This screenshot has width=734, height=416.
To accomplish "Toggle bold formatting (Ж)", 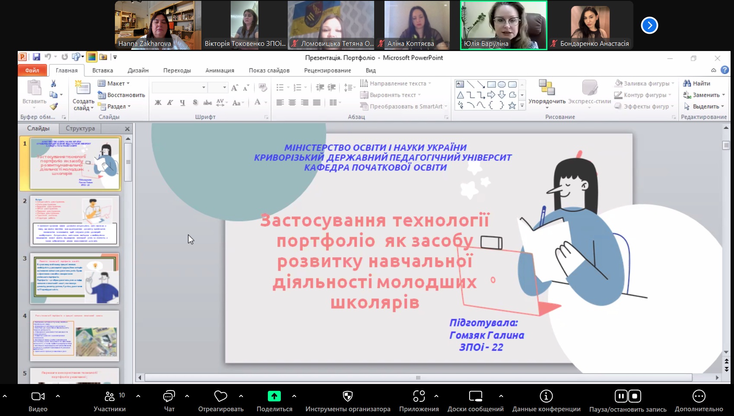I will (157, 102).
